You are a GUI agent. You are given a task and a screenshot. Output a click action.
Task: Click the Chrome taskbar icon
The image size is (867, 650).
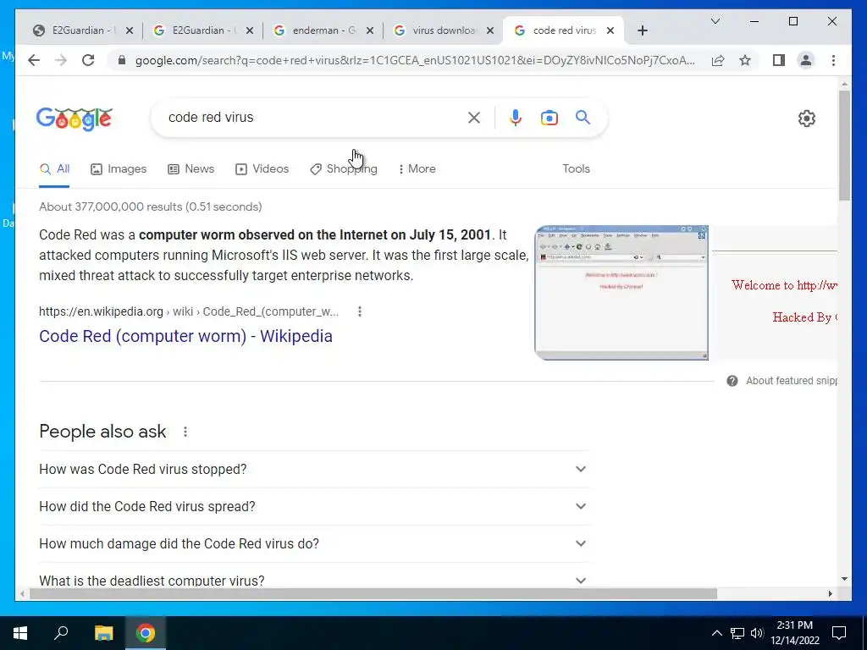[146, 633]
